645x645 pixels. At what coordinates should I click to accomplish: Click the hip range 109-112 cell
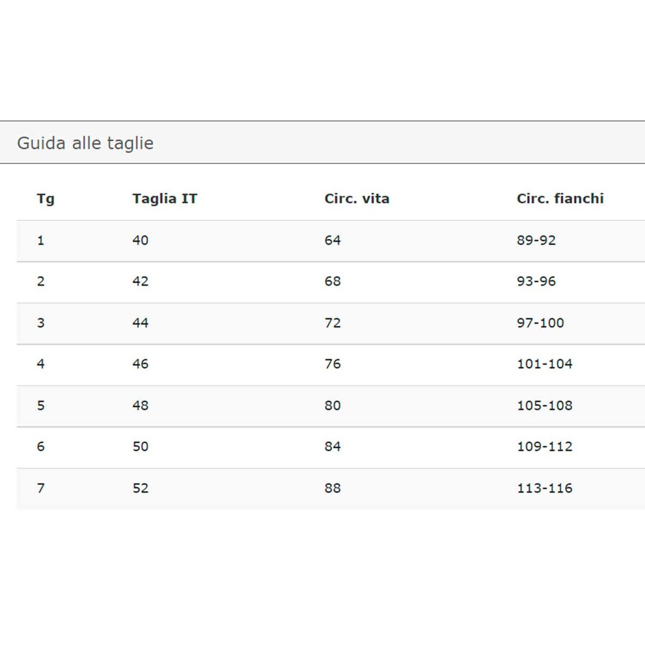click(x=544, y=447)
